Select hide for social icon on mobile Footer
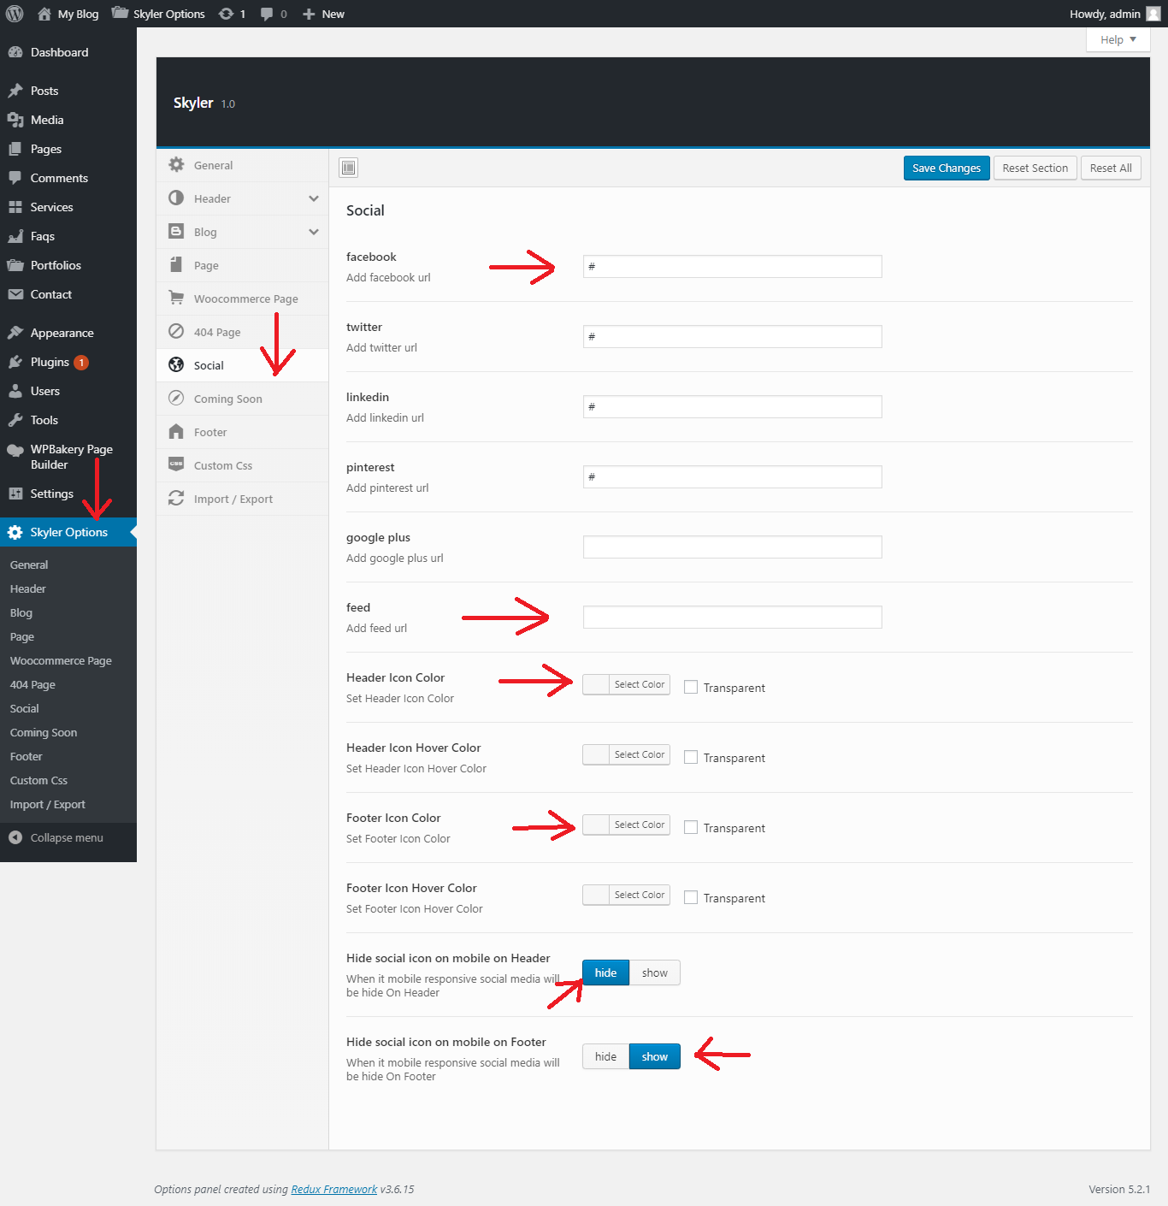 tap(606, 1056)
